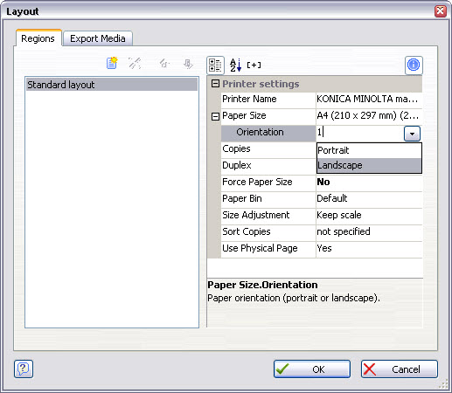
Task: Click the Keep scale value
Action: [339, 215]
